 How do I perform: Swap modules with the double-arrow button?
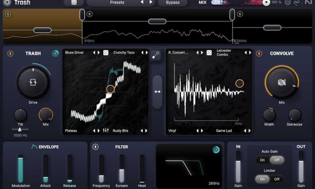coord(157,91)
